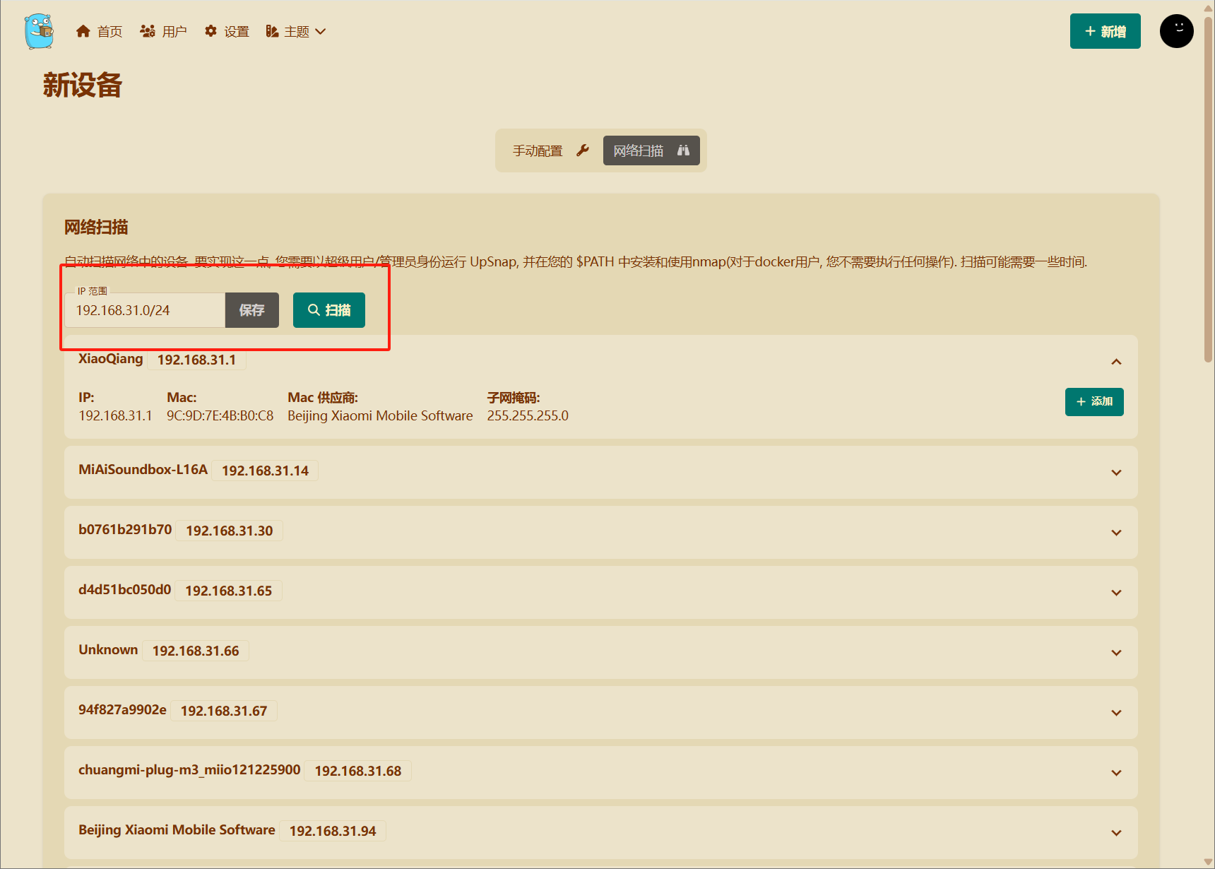Screen dimensions: 1215x869
Task: Open Settings (设置) with gear icon
Action: (x=227, y=32)
